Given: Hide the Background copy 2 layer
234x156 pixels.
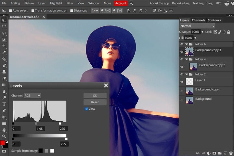Looking at the screenshot, I should click(182, 67).
